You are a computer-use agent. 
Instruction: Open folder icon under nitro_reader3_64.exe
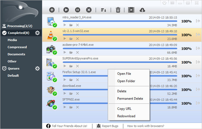(x=71, y=25)
